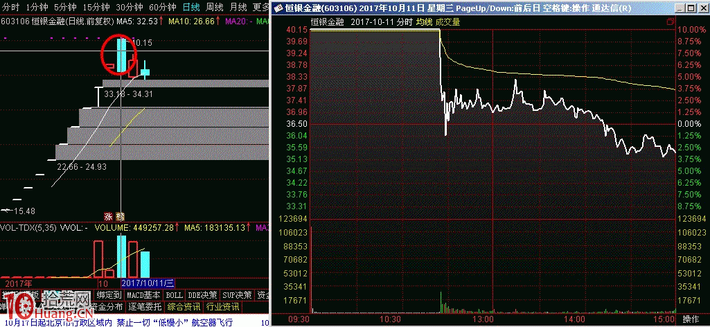Click the 13:00 time axis label
710x327 pixels.
pos(483,319)
